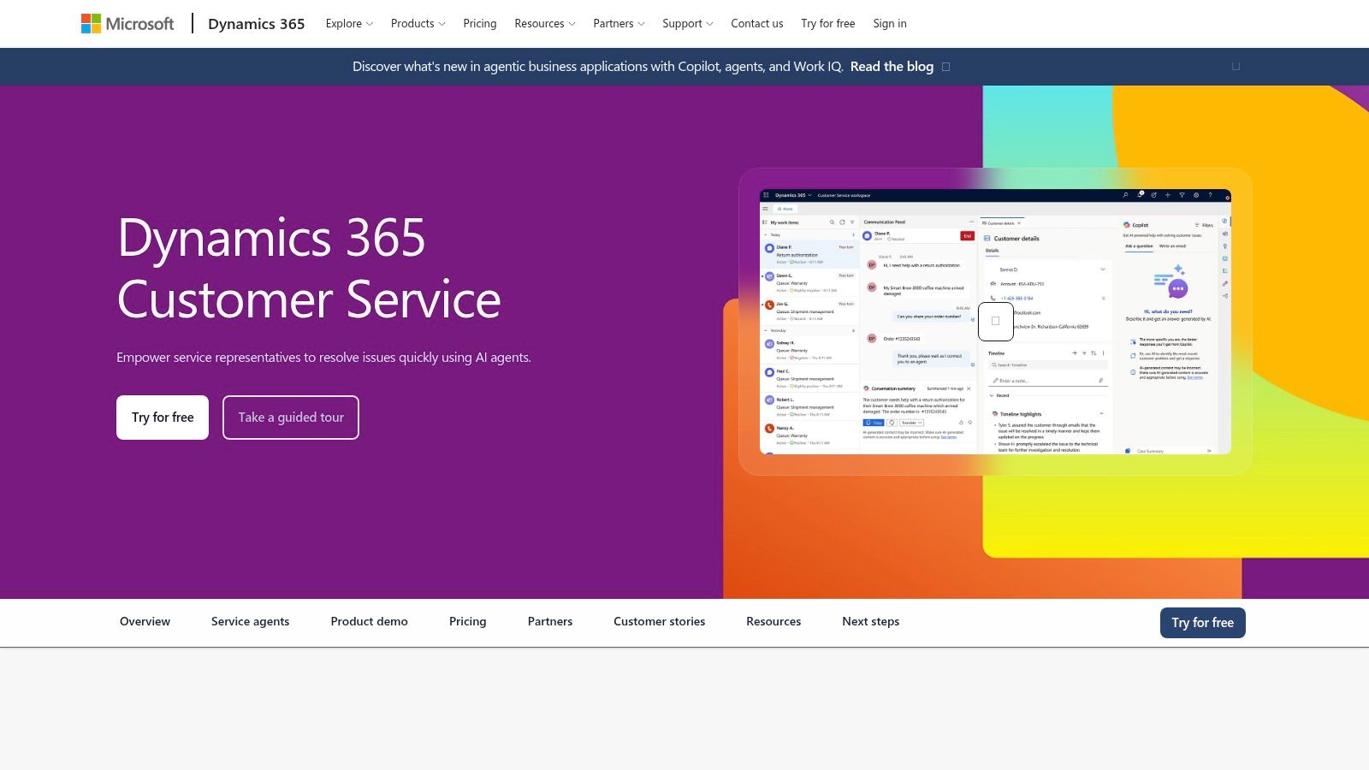Click the white Try for free hero button
This screenshot has width=1369, height=770.
163,418
